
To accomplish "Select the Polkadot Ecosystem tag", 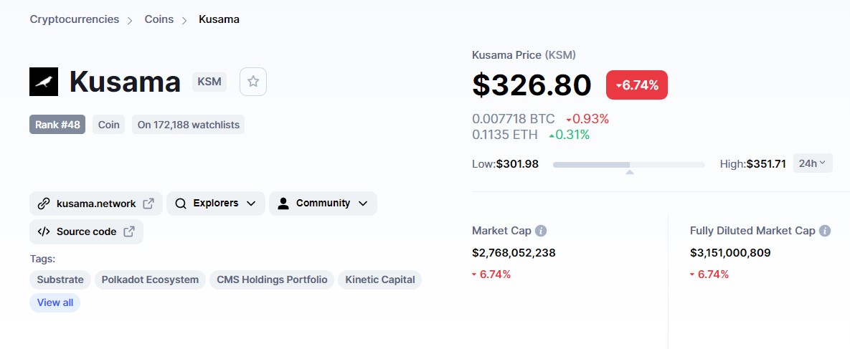I will 150,279.
